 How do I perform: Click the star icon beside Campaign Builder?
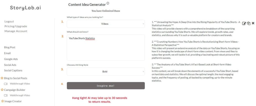pos(2,90)
